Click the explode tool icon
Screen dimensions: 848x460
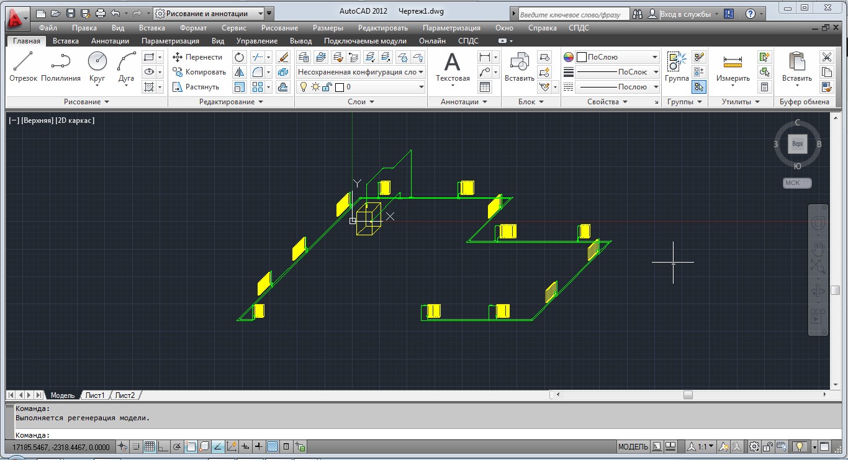pos(283,72)
